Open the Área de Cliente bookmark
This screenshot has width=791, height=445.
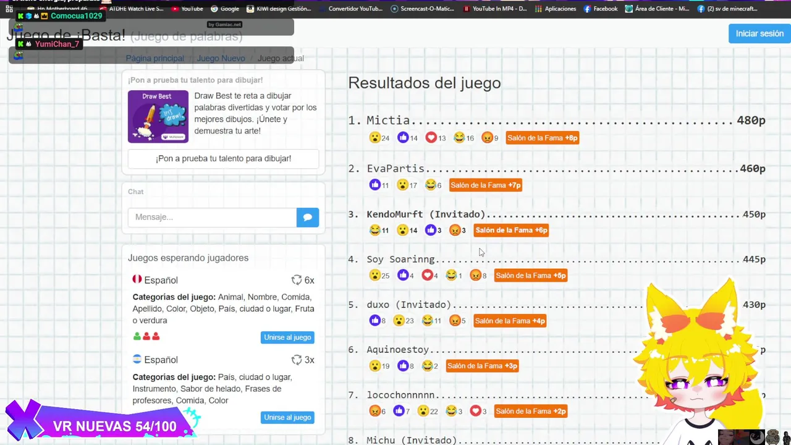pos(657,9)
